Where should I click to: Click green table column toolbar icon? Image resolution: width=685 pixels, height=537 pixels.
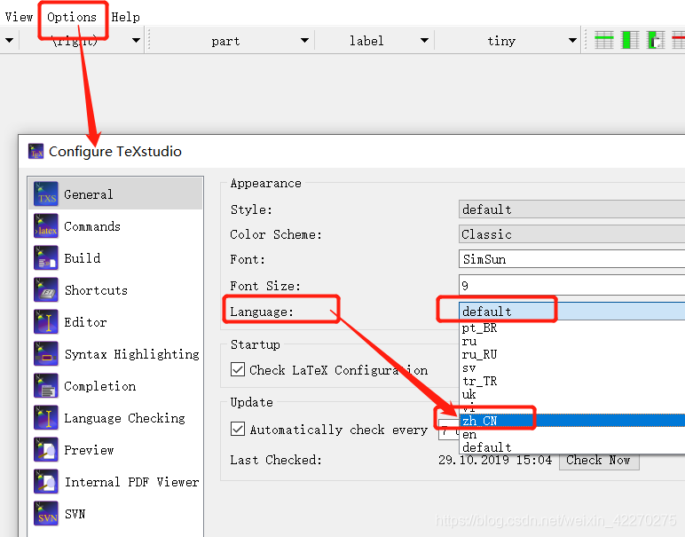click(x=630, y=40)
